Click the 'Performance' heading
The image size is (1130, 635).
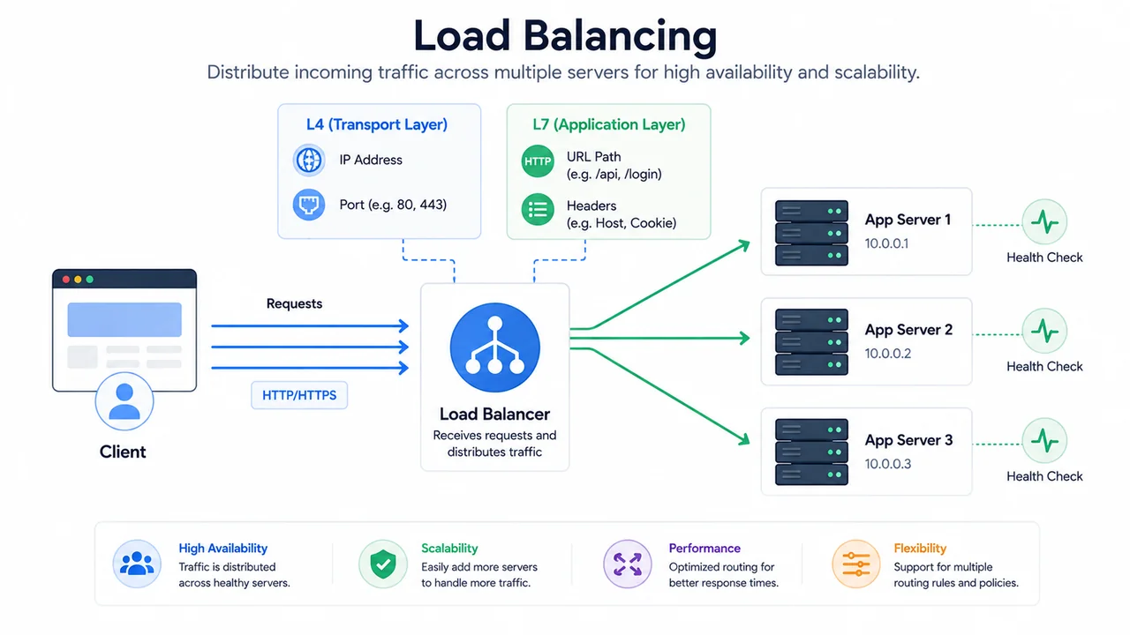coord(704,548)
